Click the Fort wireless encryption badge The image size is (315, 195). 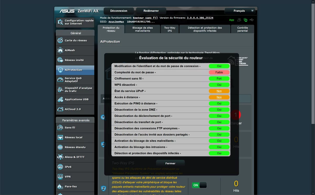click(x=219, y=79)
